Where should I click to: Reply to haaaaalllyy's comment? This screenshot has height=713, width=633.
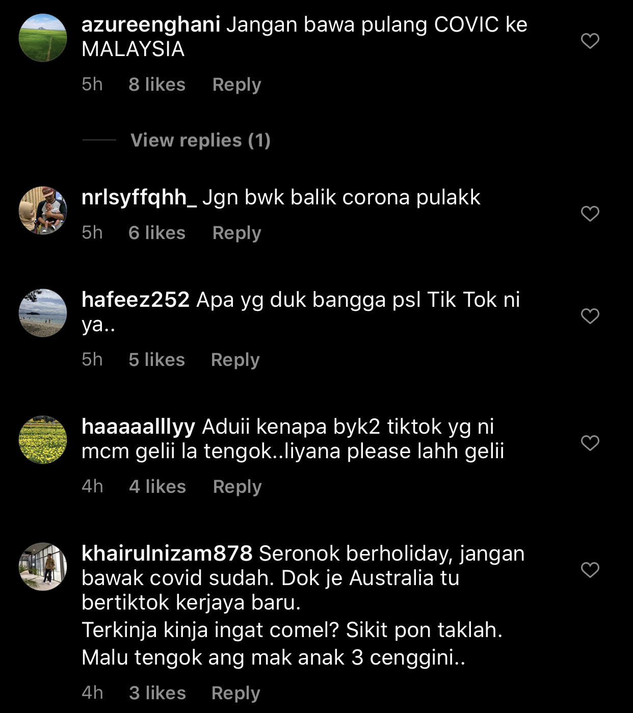click(237, 487)
